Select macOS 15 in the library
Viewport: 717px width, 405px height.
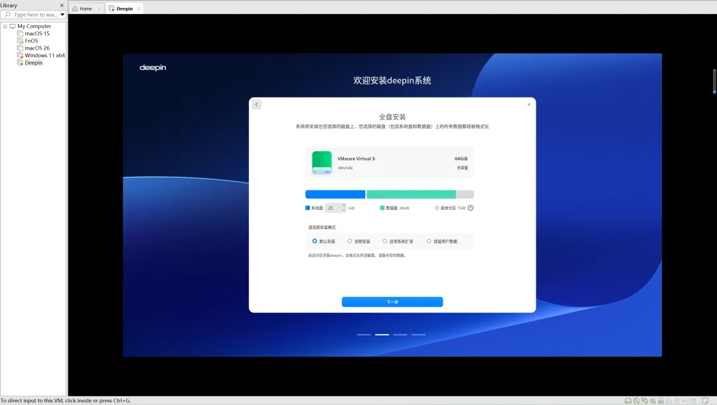point(37,33)
